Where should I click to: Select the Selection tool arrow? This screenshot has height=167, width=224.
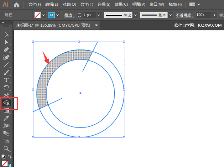pos(6,34)
